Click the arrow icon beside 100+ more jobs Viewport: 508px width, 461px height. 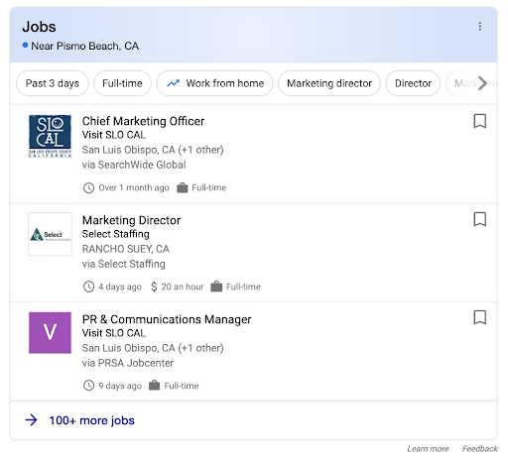(x=32, y=420)
